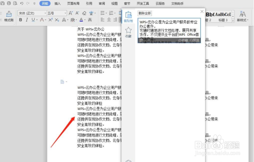Toggle superscript X²
The image size is (254, 162).
51,20
